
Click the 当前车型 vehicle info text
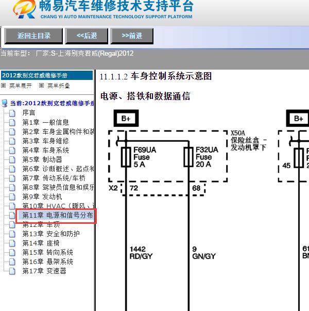pos(67,53)
